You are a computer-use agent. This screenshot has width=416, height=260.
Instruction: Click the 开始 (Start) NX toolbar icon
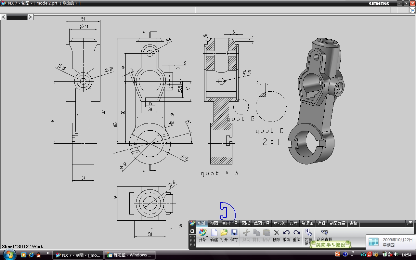coord(203,235)
